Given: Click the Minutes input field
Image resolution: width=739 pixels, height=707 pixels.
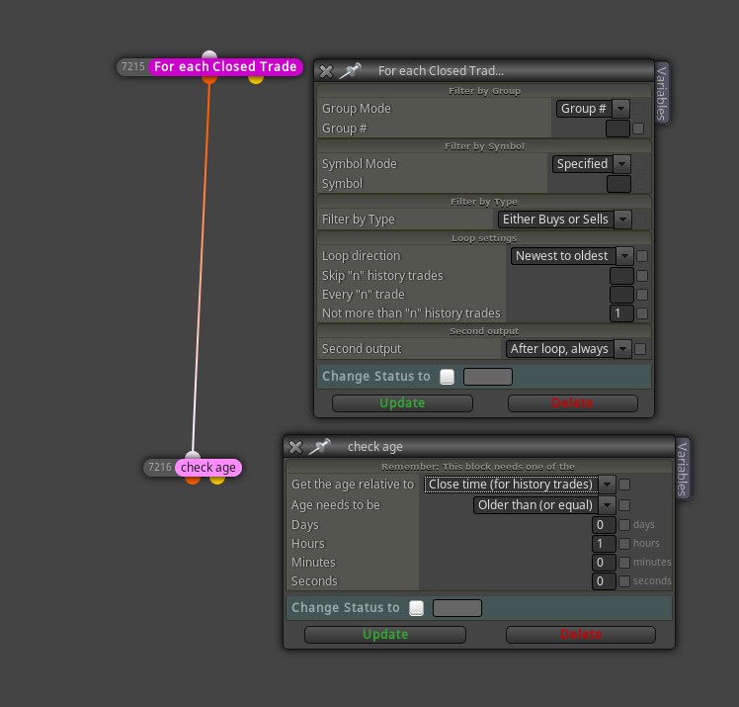Looking at the screenshot, I should point(604,563).
